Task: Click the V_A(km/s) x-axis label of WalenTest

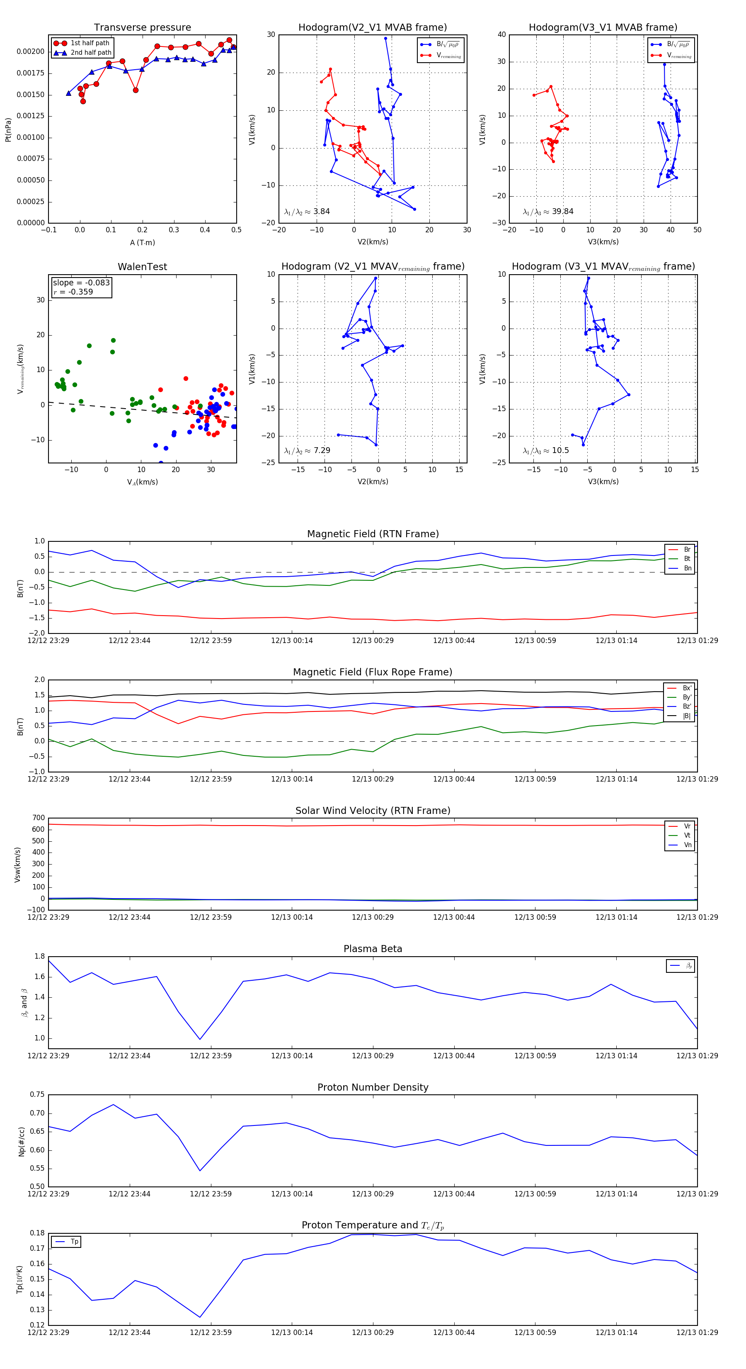Action: pyautogui.click(x=142, y=482)
